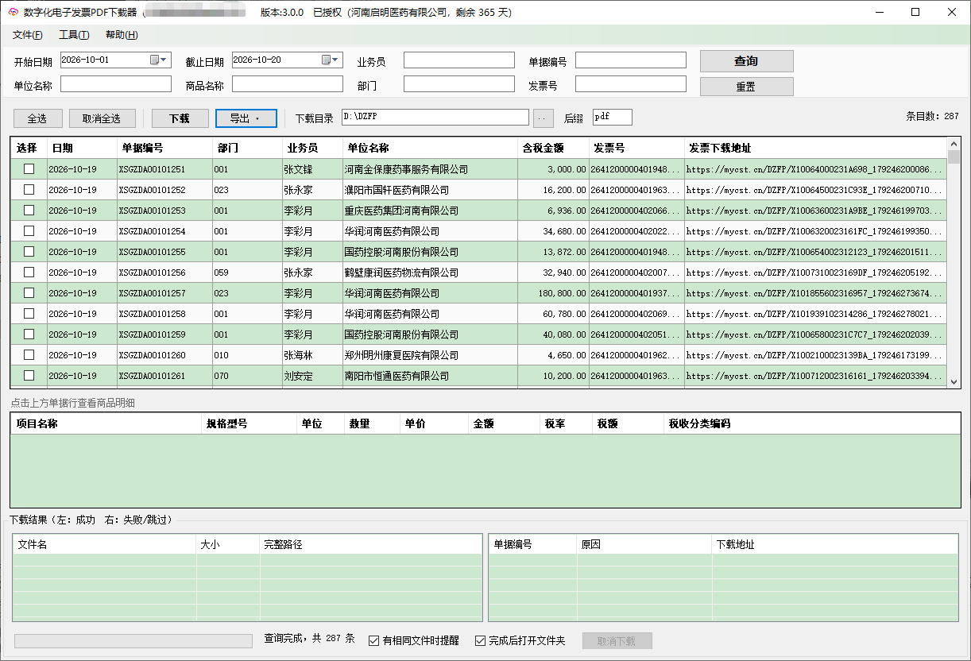Tick checkbox for row XSGZDA00101258
This screenshot has width=971, height=661.
29,314
